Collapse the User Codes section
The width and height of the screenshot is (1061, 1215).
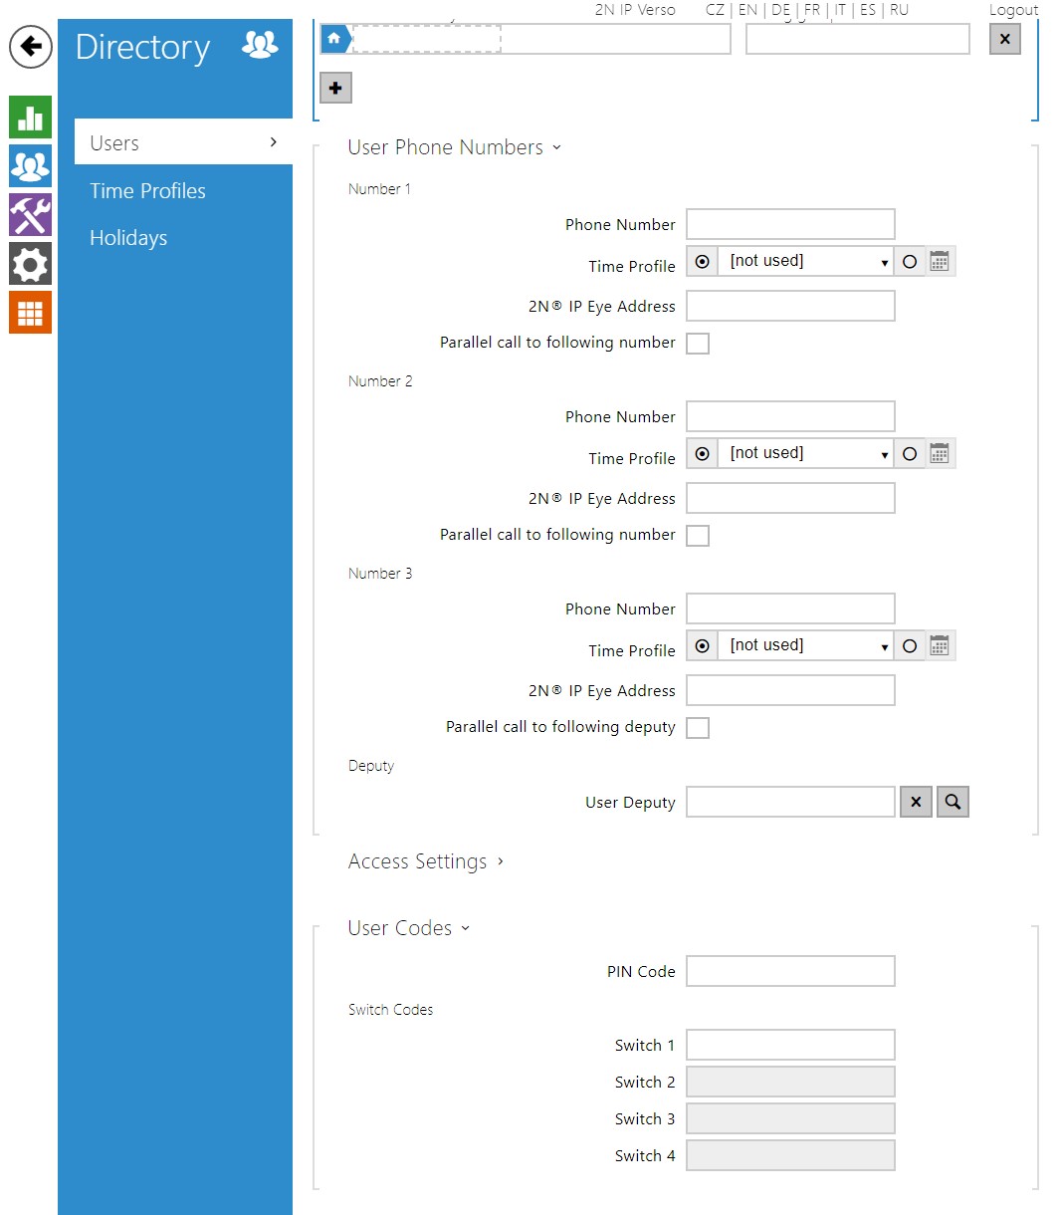408,928
